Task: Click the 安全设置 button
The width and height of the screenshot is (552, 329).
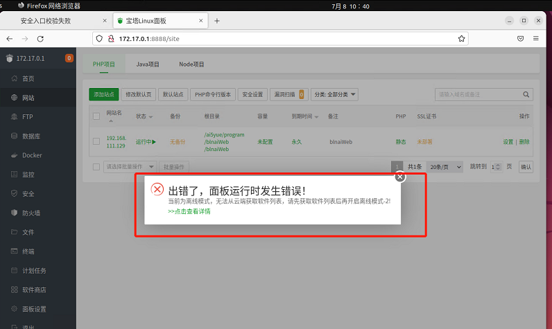Action: click(252, 95)
